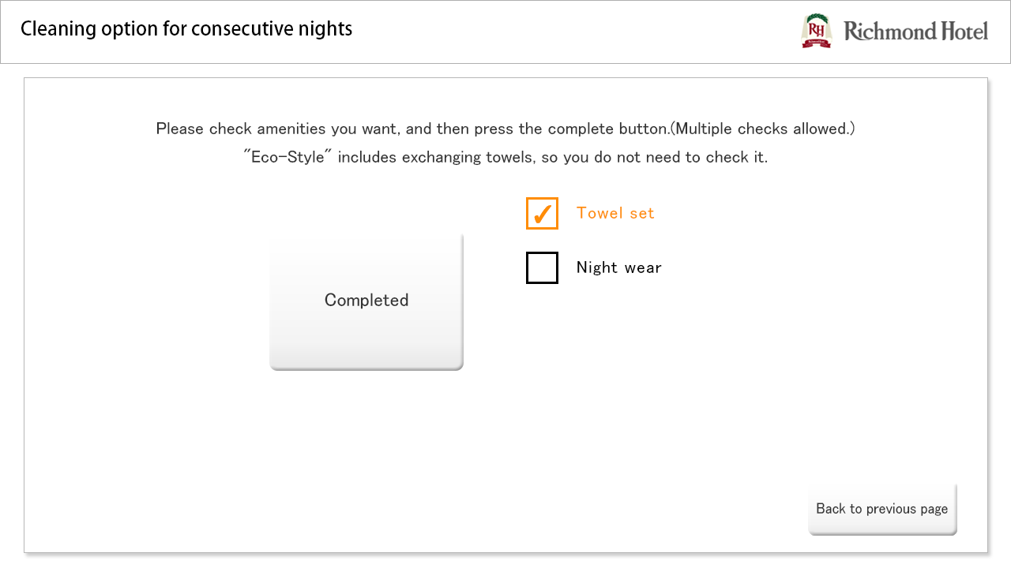Viewport: 1011px width, 568px height.
Task: Click the word "Richmond" in the logo
Action: click(889, 32)
